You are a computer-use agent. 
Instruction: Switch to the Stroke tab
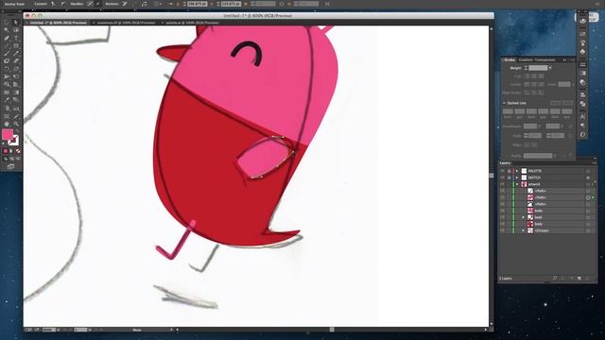pyautogui.click(x=510, y=59)
